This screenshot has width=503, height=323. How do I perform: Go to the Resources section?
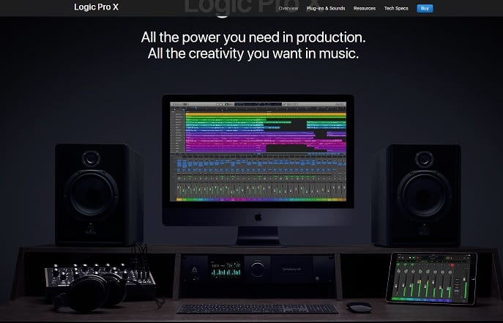(365, 8)
